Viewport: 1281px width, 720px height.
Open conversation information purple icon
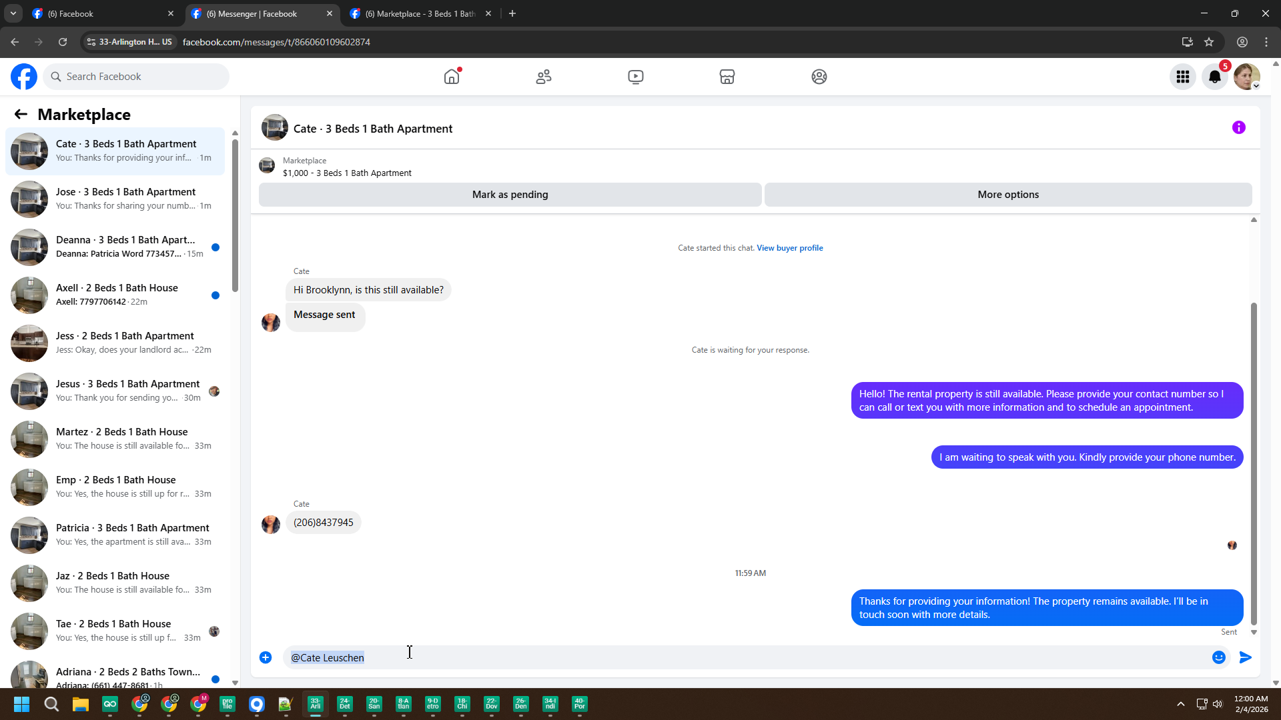pos(1239,127)
